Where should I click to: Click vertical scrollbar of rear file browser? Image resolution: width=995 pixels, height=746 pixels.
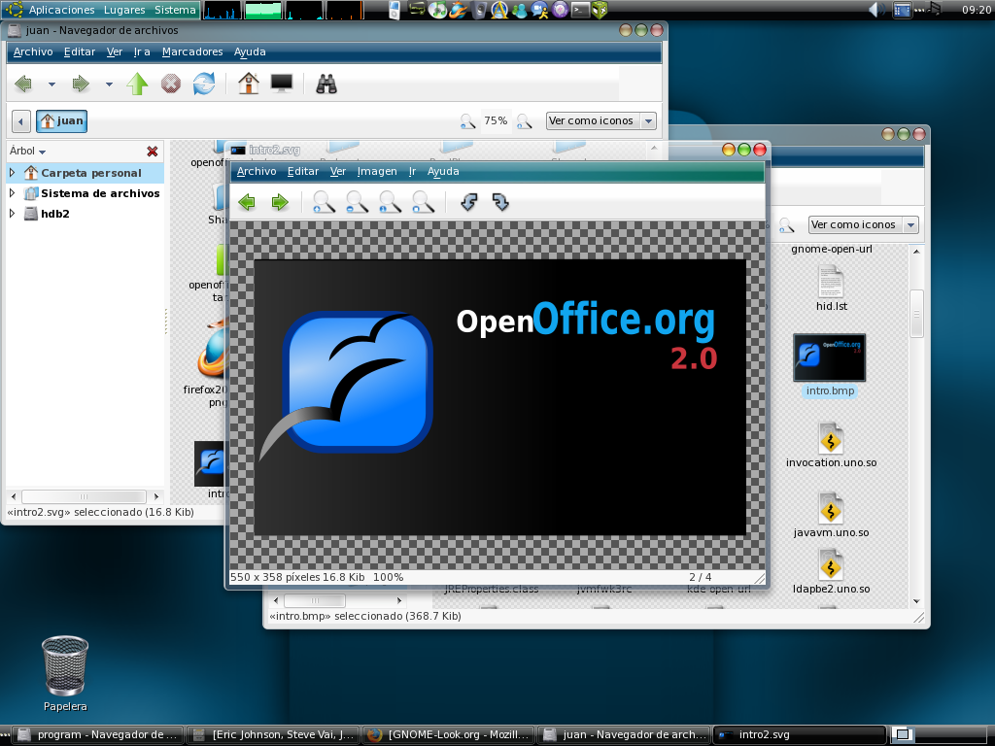click(x=916, y=314)
